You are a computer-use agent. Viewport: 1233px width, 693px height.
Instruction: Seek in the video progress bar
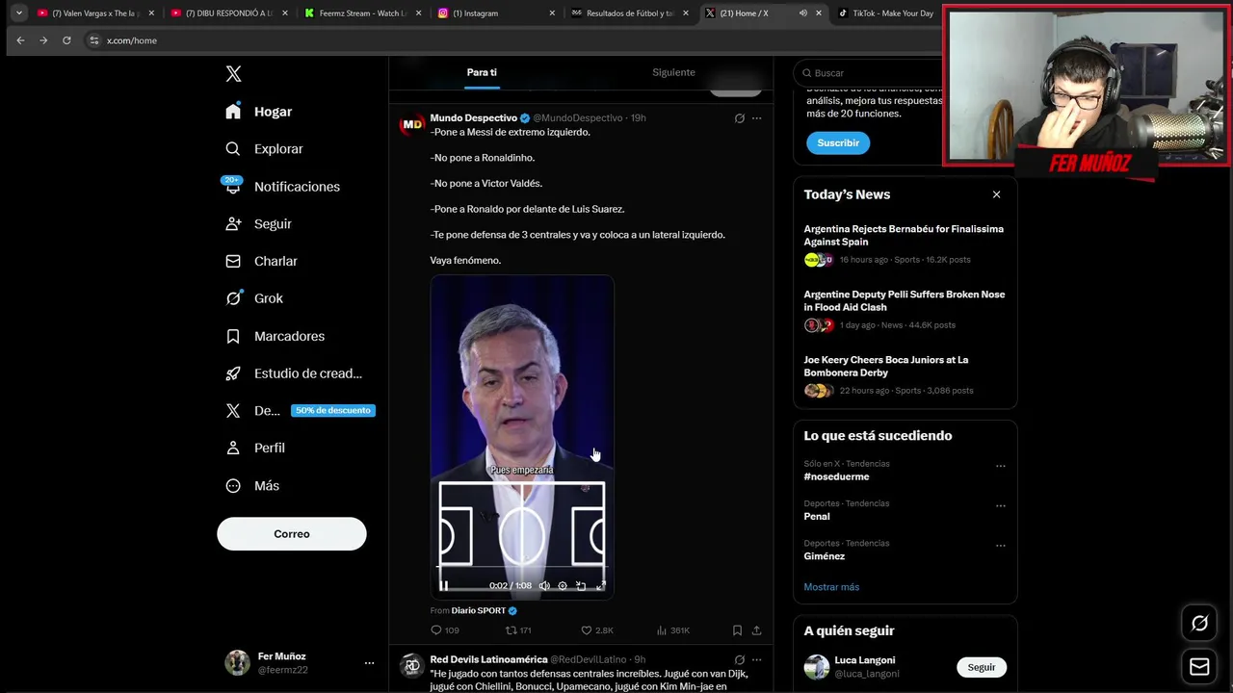pos(522,569)
